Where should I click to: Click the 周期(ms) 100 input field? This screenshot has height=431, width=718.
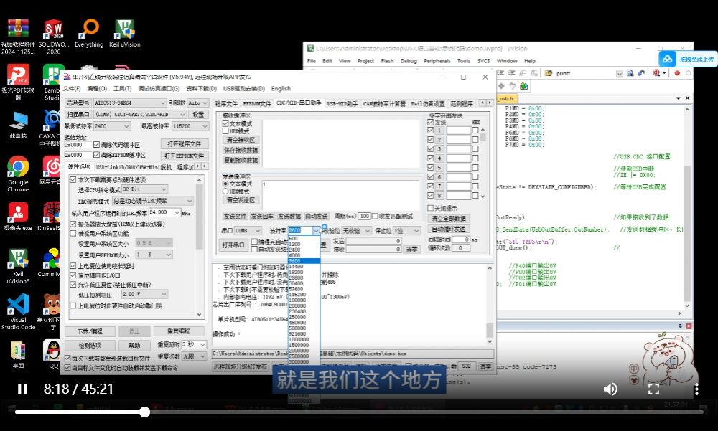pyautogui.click(x=365, y=217)
